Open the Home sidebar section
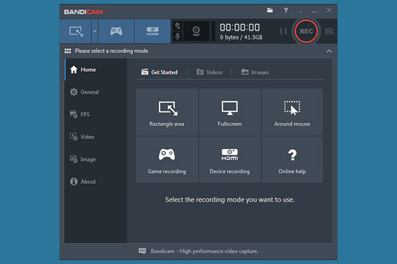397x264 pixels. pyautogui.click(x=96, y=69)
